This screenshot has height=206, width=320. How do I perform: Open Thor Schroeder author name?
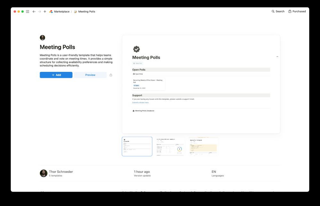pyautogui.click(x=61, y=172)
